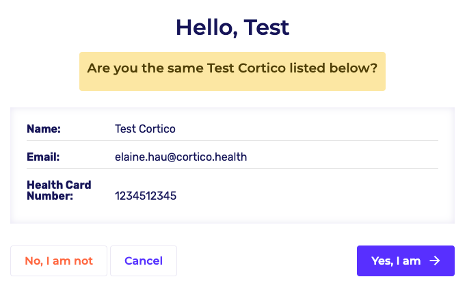Cancel the identity confirmation
The image size is (467, 292).
tap(144, 261)
